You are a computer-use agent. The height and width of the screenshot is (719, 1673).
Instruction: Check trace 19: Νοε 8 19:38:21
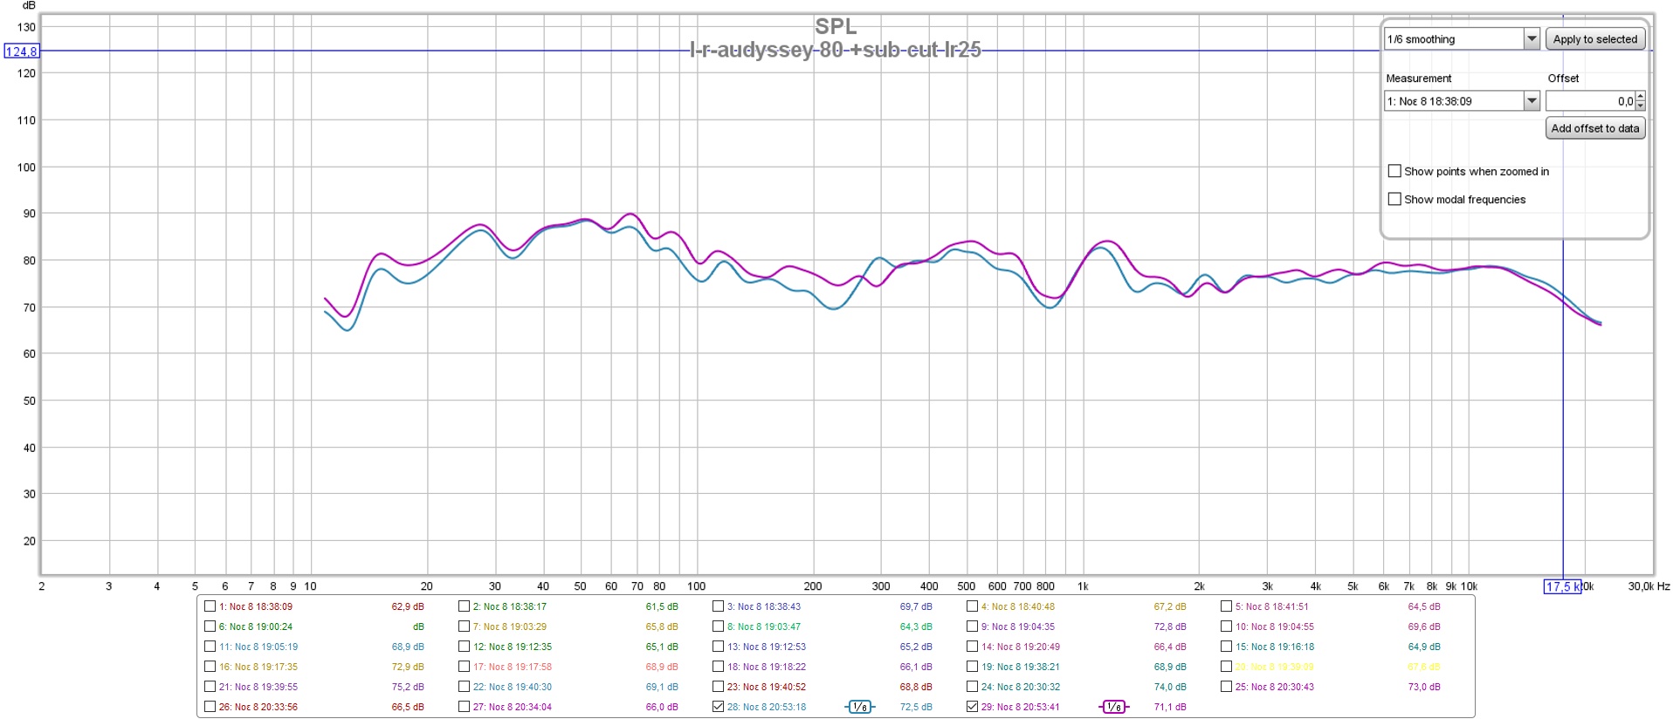972,667
